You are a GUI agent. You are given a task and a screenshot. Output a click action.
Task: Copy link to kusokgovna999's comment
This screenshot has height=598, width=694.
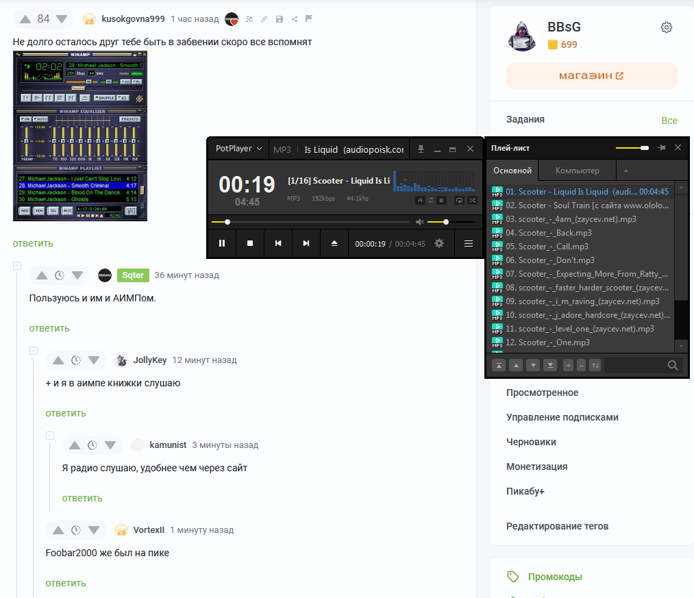[264, 19]
